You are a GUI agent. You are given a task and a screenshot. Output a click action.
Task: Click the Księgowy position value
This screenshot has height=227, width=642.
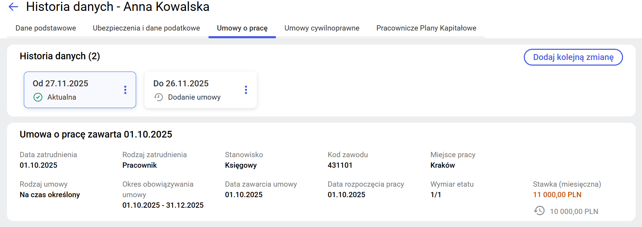pos(241,165)
